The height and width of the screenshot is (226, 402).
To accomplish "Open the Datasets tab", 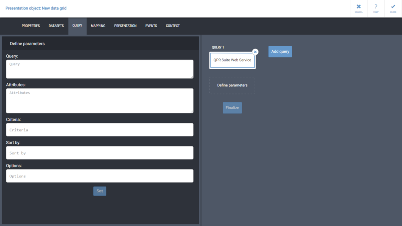I will tap(56, 26).
